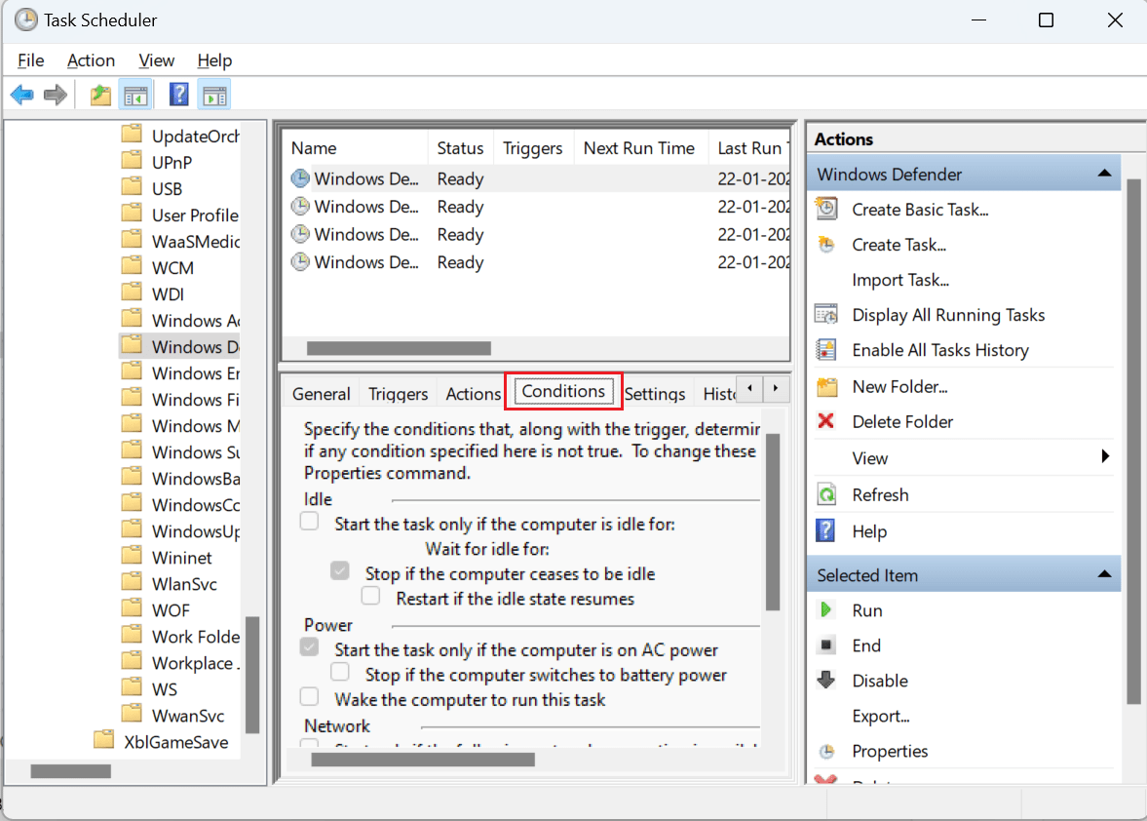
Task: Collapse the Selected Item section
Action: click(1104, 574)
